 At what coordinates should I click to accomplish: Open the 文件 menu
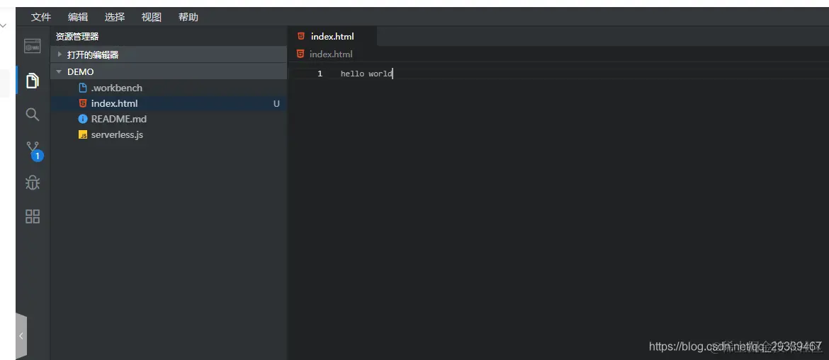40,17
